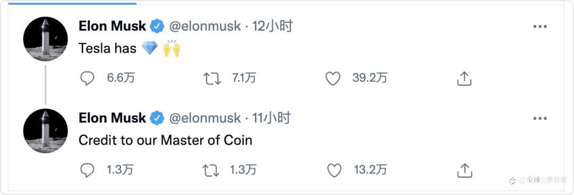
Task: Click the Elon Musk name on second tweet
Action: [112, 118]
